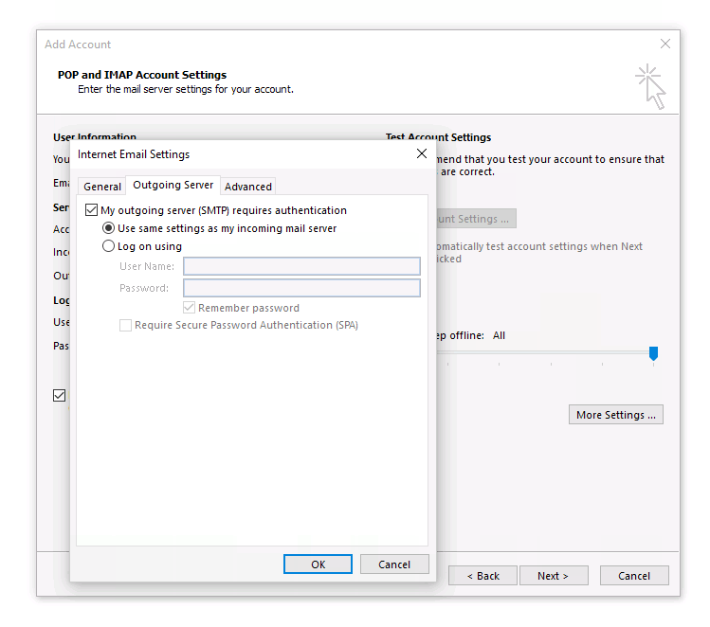Click the User Name input field
The height and width of the screenshot is (627, 710).
click(x=300, y=266)
